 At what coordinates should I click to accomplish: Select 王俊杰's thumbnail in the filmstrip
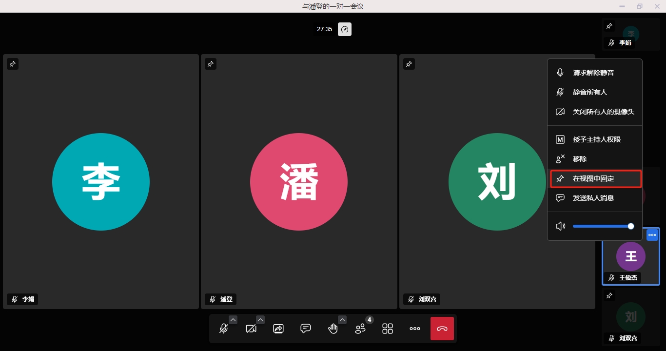point(630,257)
